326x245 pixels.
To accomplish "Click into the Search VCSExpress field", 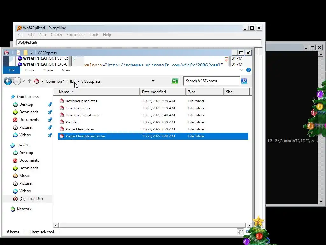I will click(x=212, y=81).
